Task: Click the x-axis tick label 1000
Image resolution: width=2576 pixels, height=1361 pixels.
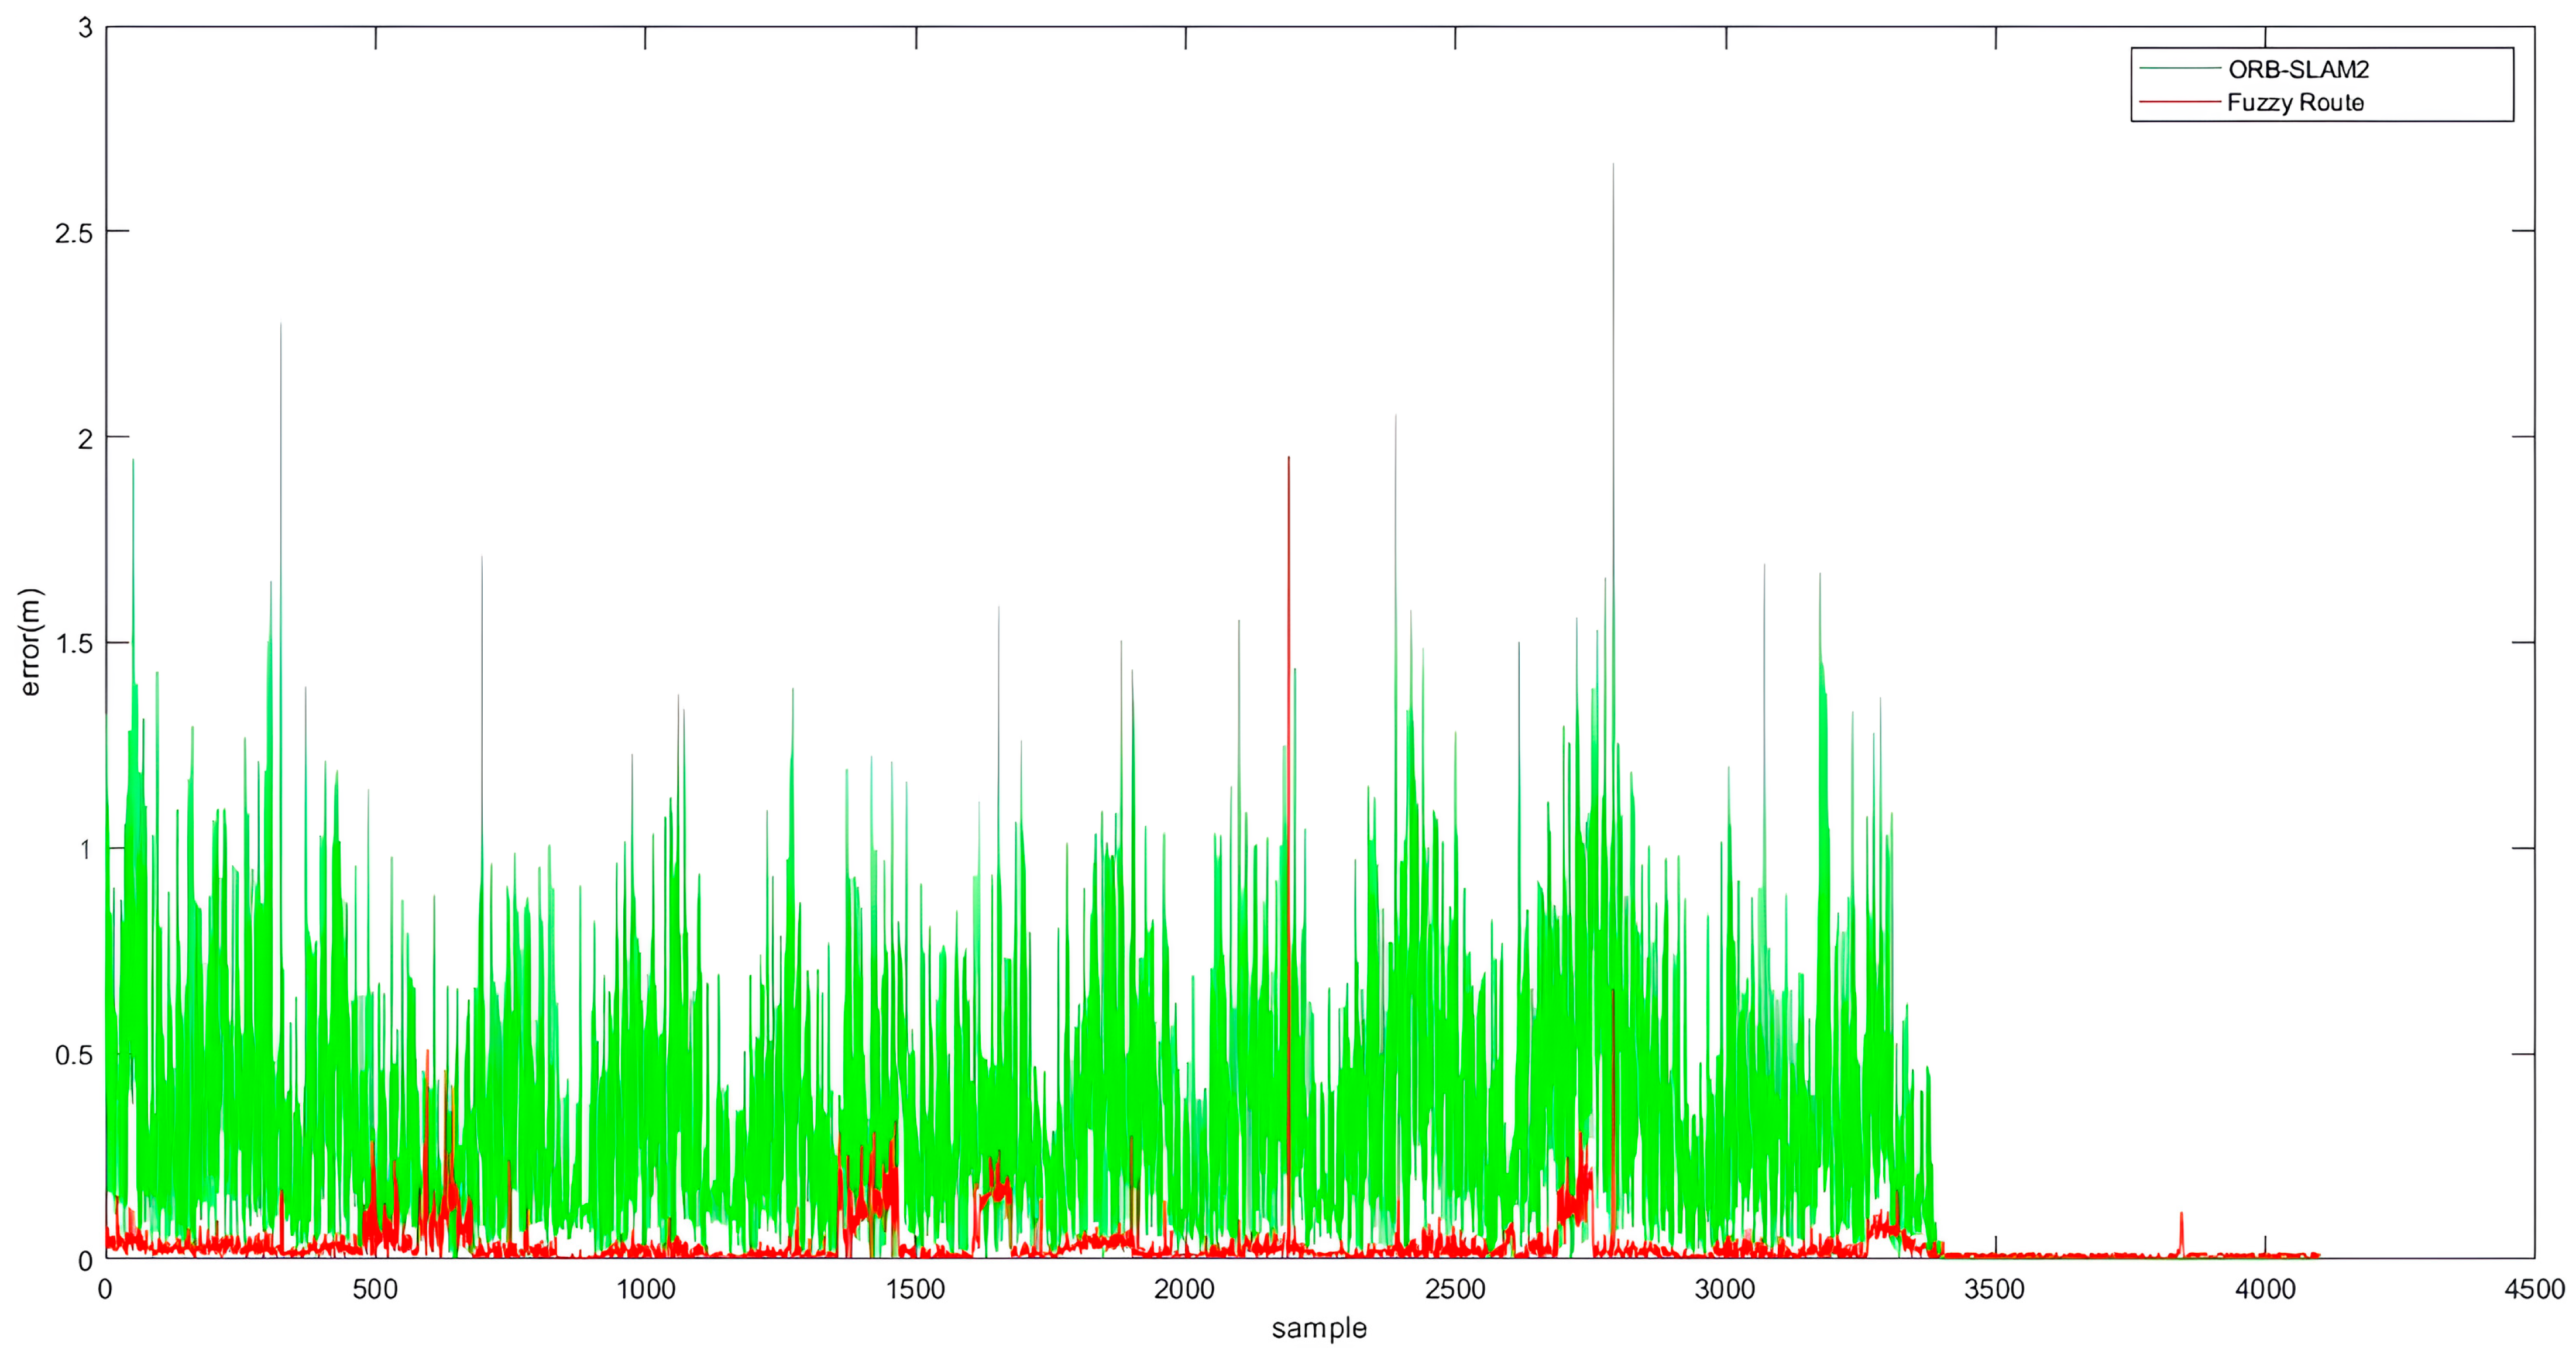Action: [645, 1290]
